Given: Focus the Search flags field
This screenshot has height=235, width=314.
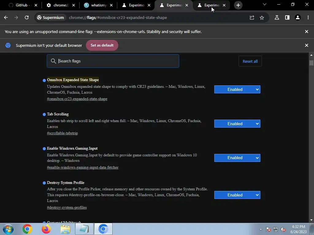Looking at the screenshot, I should (113, 61).
